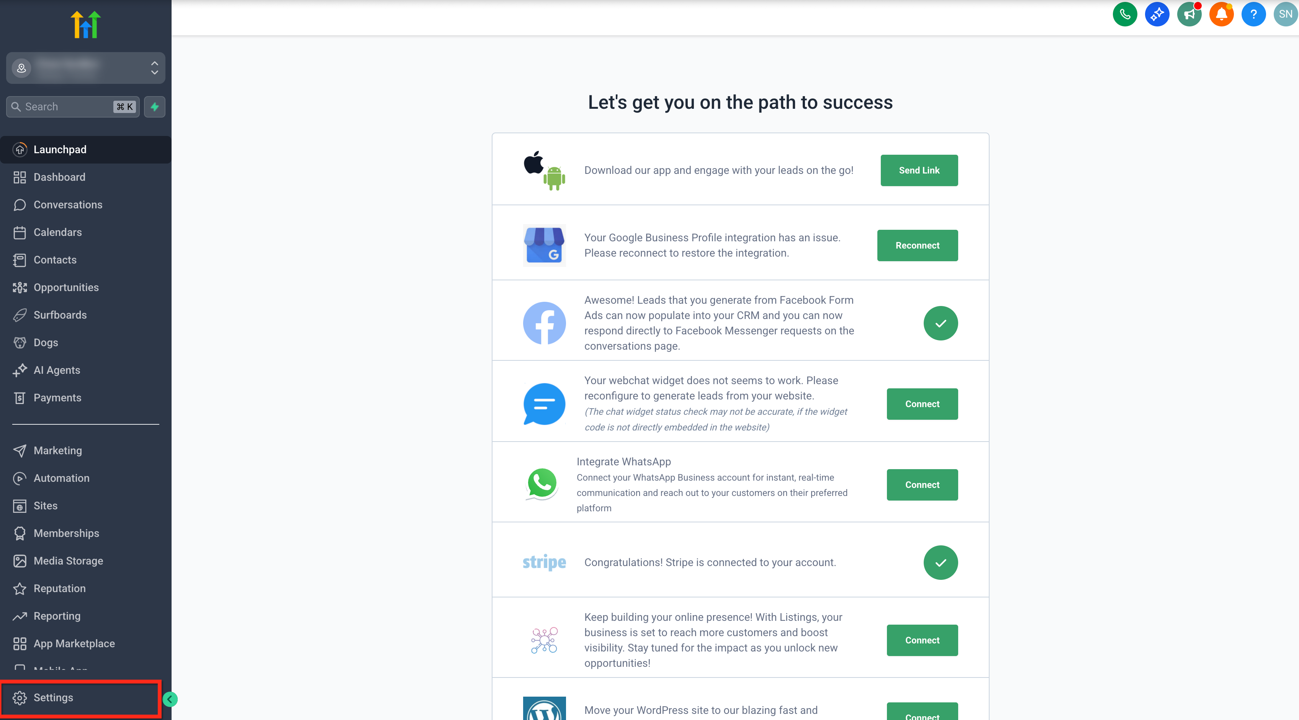Image resolution: width=1299 pixels, height=720 pixels.
Task: Click the green lightning quick actions icon
Action: (154, 107)
